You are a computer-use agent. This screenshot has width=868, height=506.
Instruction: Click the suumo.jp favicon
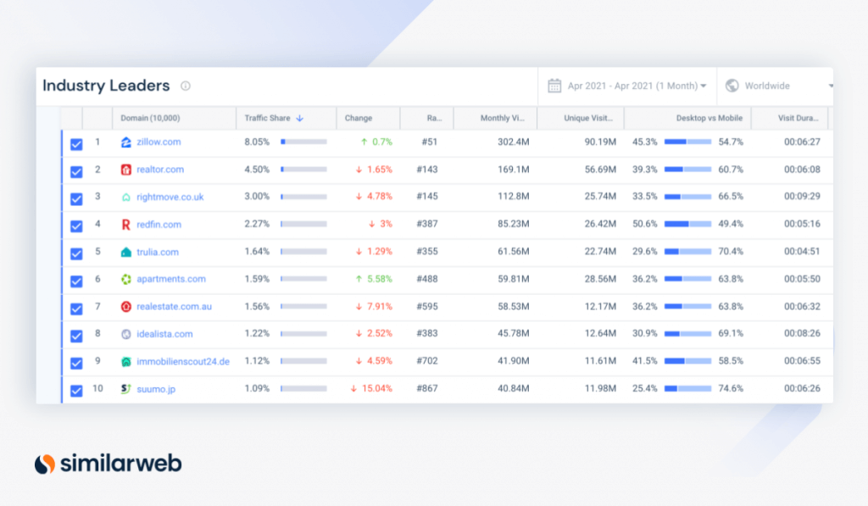(x=126, y=389)
